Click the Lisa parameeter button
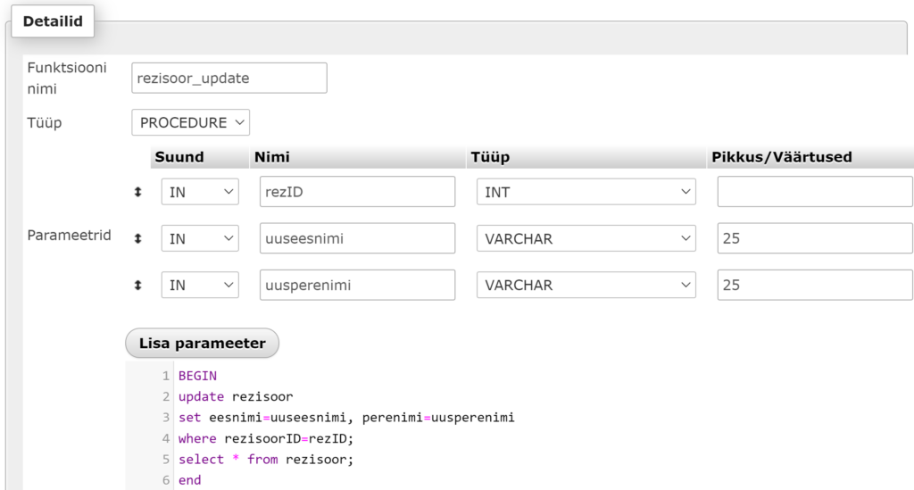The image size is (914, 490). tap(202, 344)
